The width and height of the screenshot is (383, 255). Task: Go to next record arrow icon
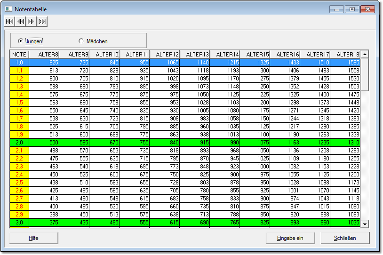point(31,21)
